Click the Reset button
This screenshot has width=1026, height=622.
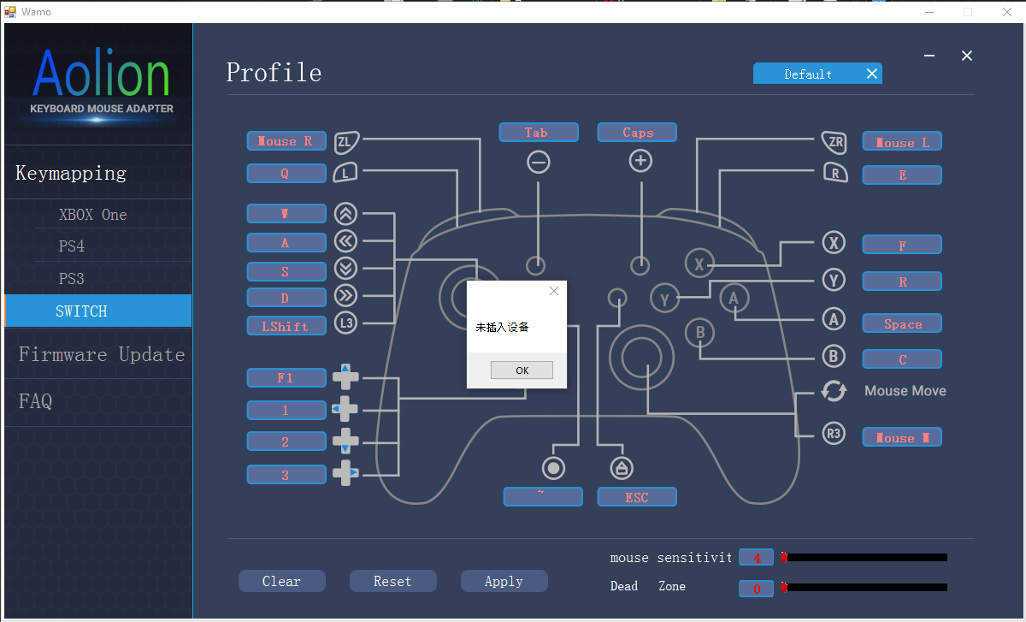(x=392, y=581)
